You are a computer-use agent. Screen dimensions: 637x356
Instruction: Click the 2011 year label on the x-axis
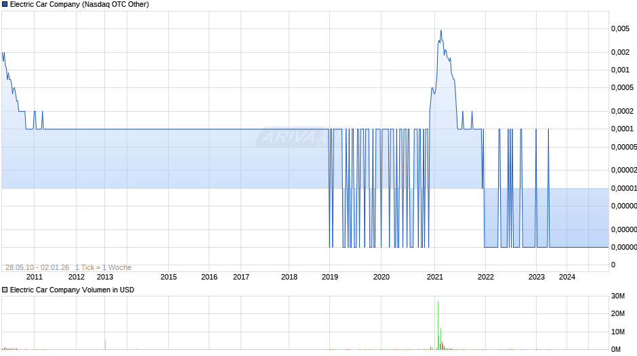click(x=35, y=277)
